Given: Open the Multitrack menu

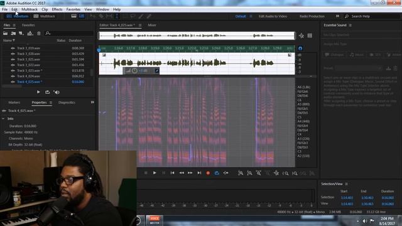Looking at the screenshot, I should 30,9.
